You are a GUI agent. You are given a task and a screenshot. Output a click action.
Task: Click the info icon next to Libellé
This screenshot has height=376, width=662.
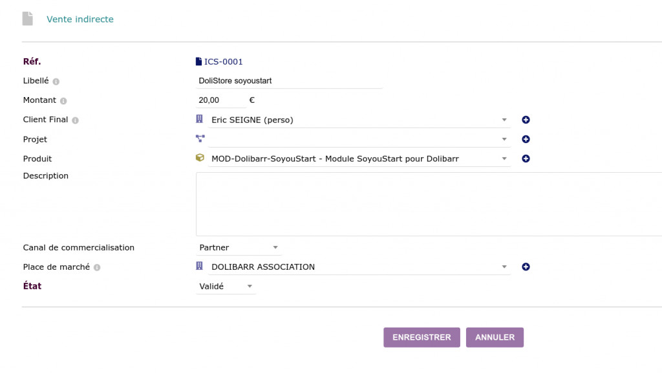click(56, 82)
